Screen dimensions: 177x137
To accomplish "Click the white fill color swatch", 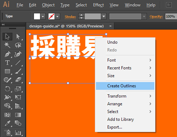I will pyautogui.click(x=37, y=17).
